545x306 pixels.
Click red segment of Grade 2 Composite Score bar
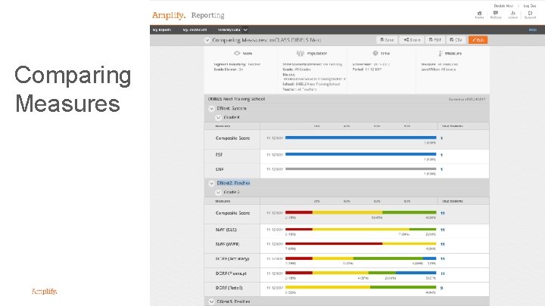tap(299, 212)
